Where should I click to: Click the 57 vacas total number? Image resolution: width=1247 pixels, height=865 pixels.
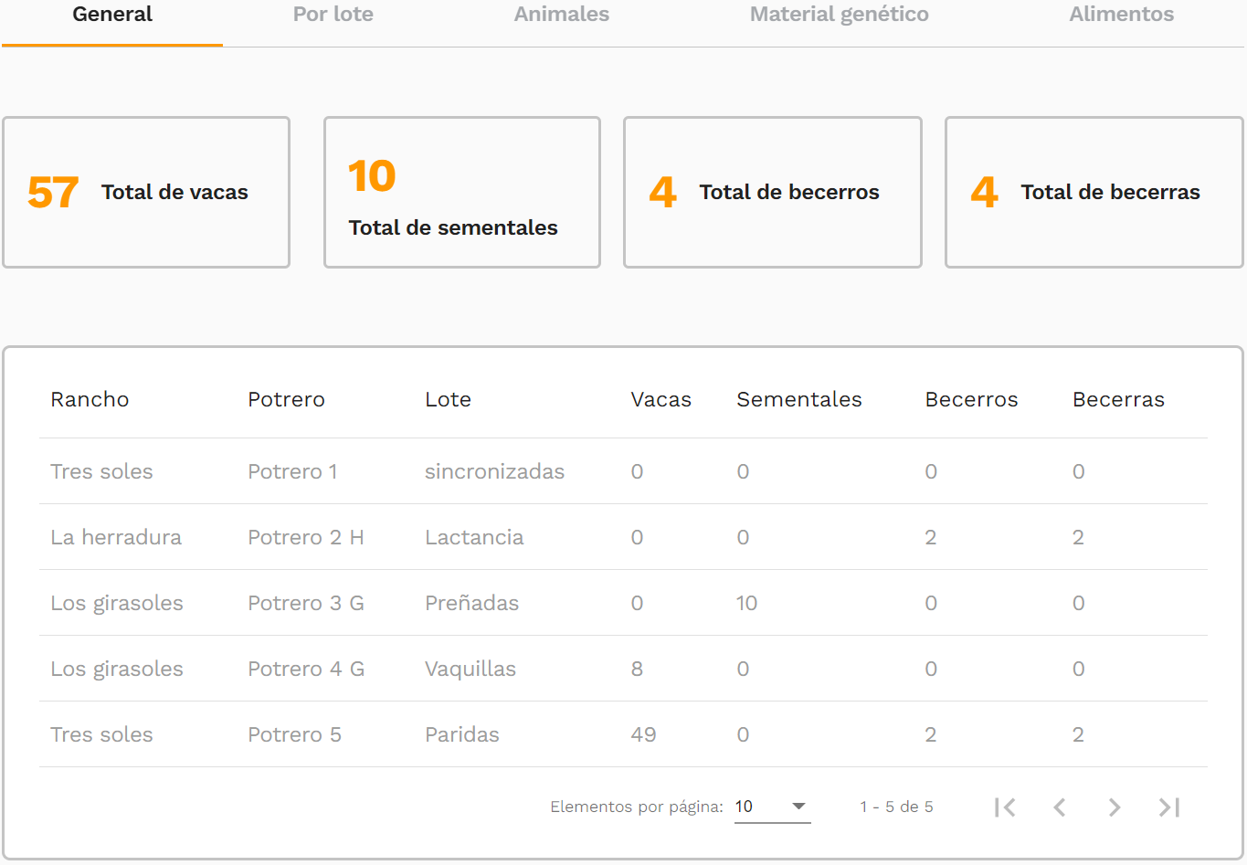[53, 193]
